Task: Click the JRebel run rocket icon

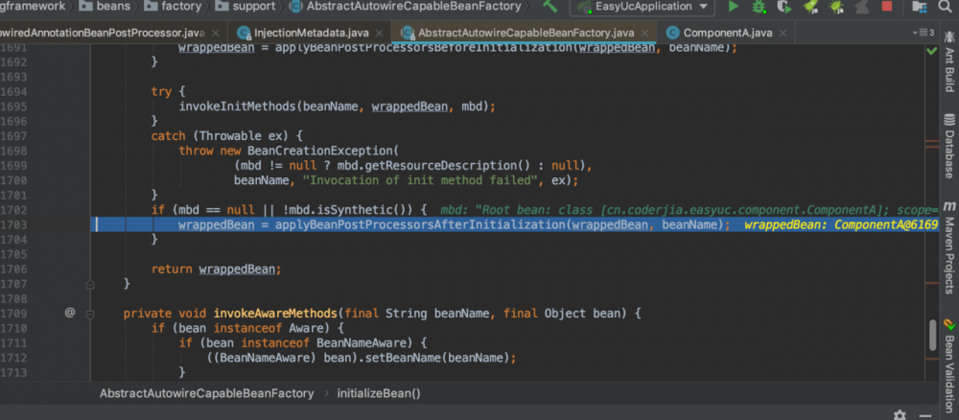Action: (810, 8)
